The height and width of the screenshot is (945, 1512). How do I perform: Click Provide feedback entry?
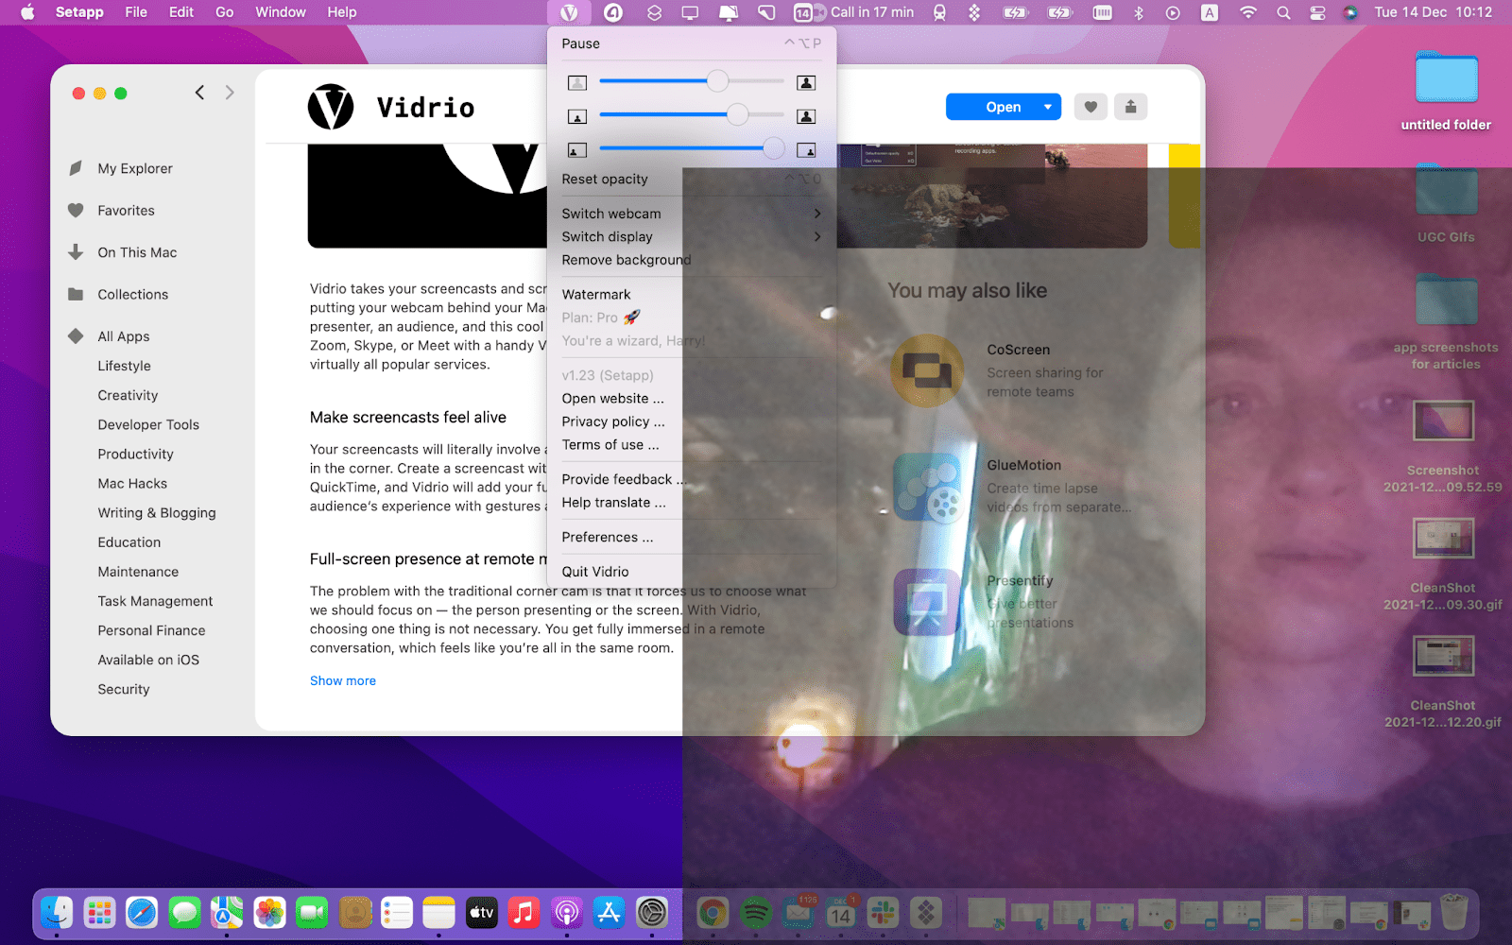pos(692,479)
